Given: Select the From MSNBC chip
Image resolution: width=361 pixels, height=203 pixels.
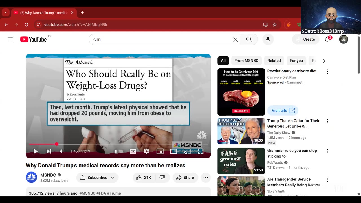Looking at the screenshot, I should coord(246,61).
